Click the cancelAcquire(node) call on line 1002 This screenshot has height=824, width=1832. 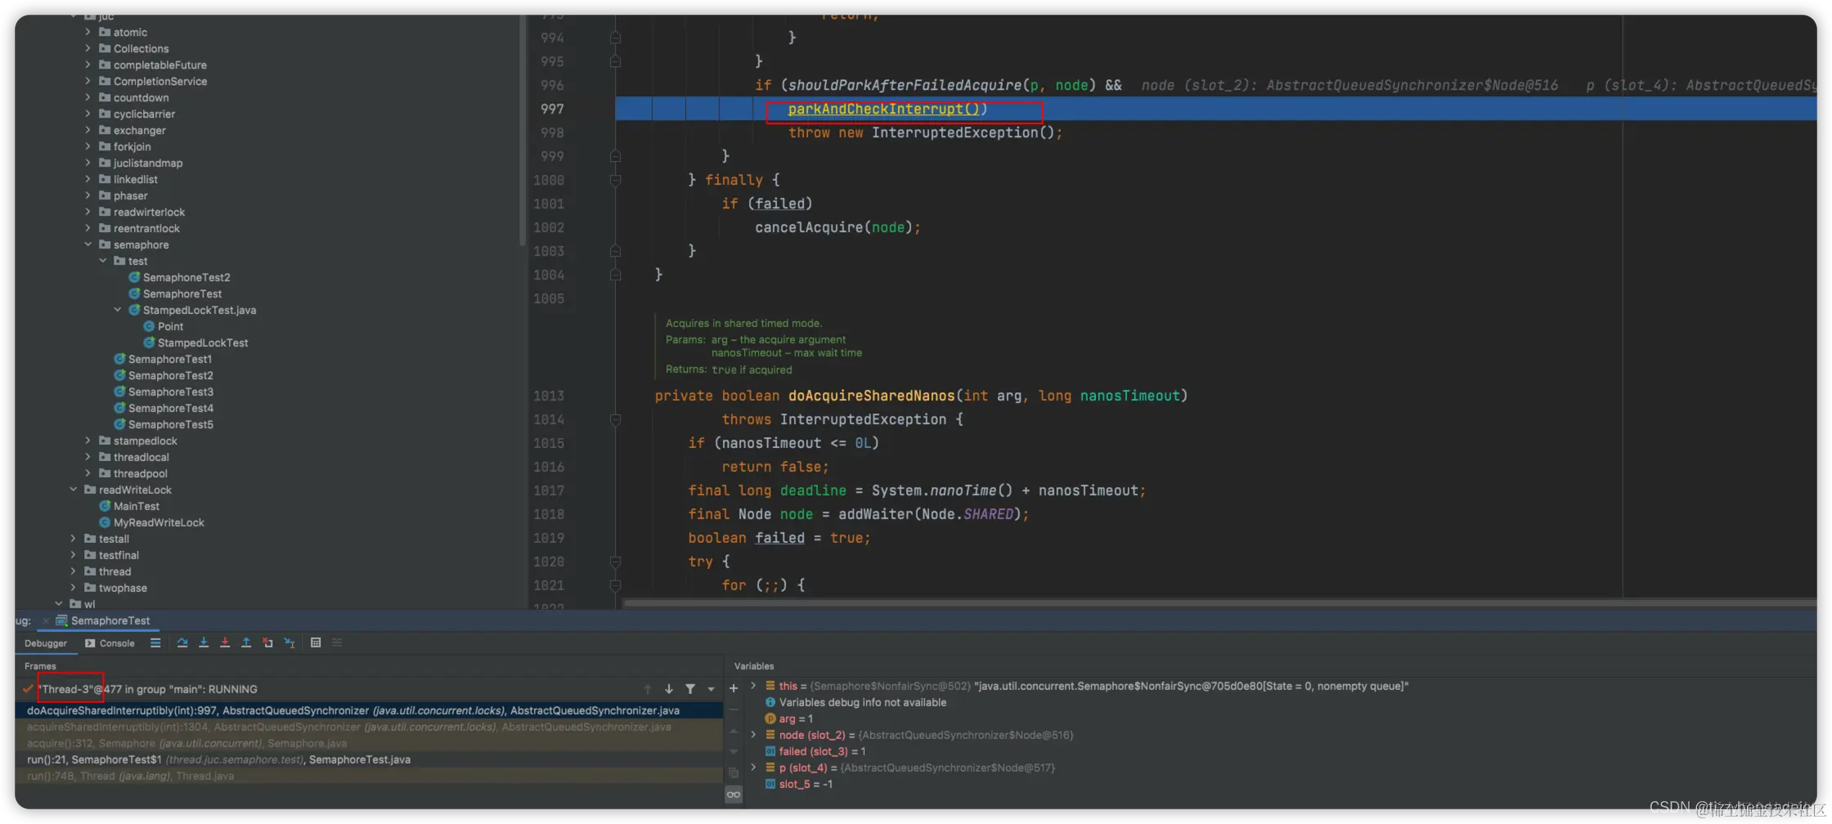coord(833,227)
